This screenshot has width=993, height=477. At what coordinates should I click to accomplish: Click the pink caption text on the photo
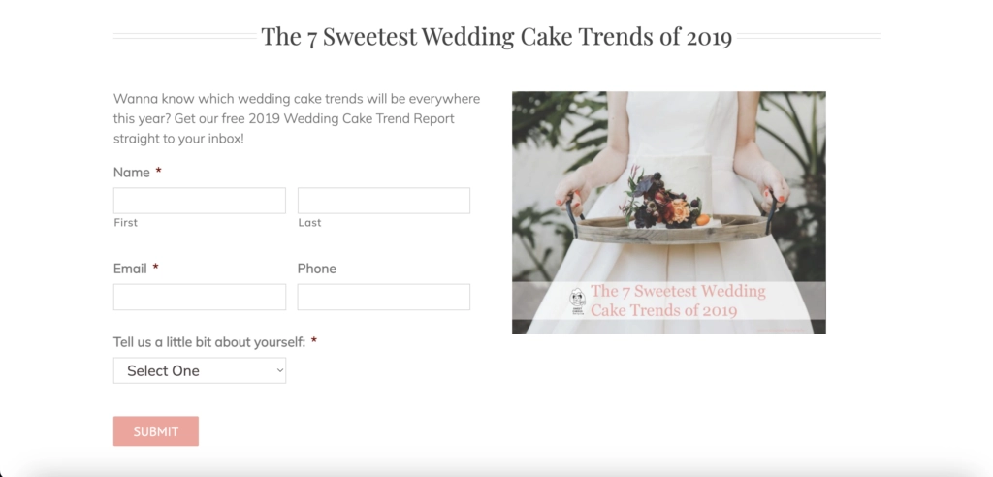coord(677,301)
